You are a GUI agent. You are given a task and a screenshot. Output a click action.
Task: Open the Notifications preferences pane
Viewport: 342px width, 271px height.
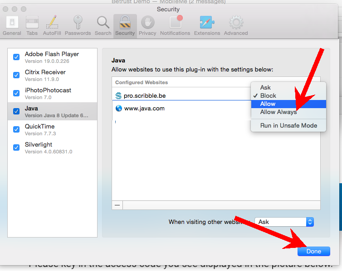click(x=175, y=26)
